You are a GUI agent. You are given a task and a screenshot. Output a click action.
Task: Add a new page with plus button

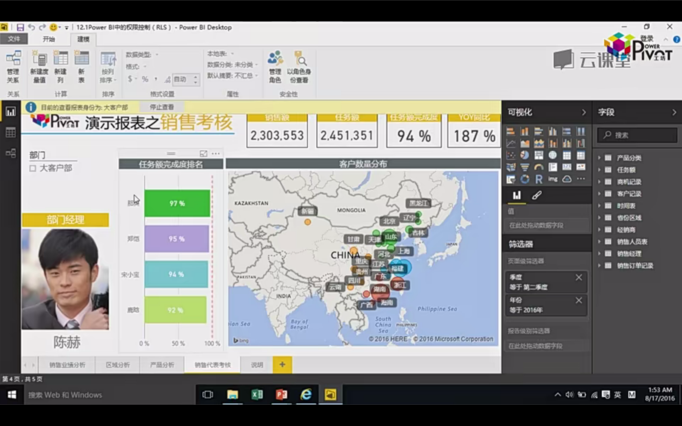point(282,365)
